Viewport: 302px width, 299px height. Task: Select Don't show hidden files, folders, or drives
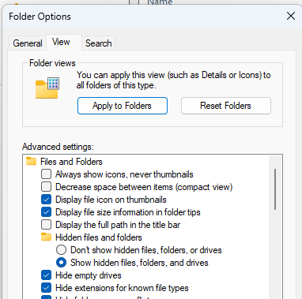coord(61,250)
